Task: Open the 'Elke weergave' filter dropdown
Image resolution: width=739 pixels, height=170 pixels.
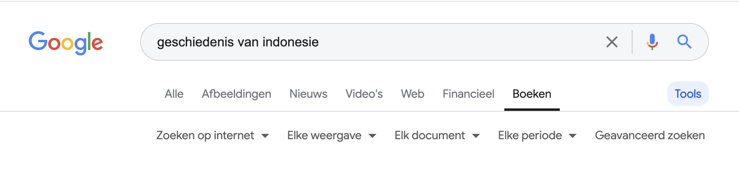Action: [332, 136]
